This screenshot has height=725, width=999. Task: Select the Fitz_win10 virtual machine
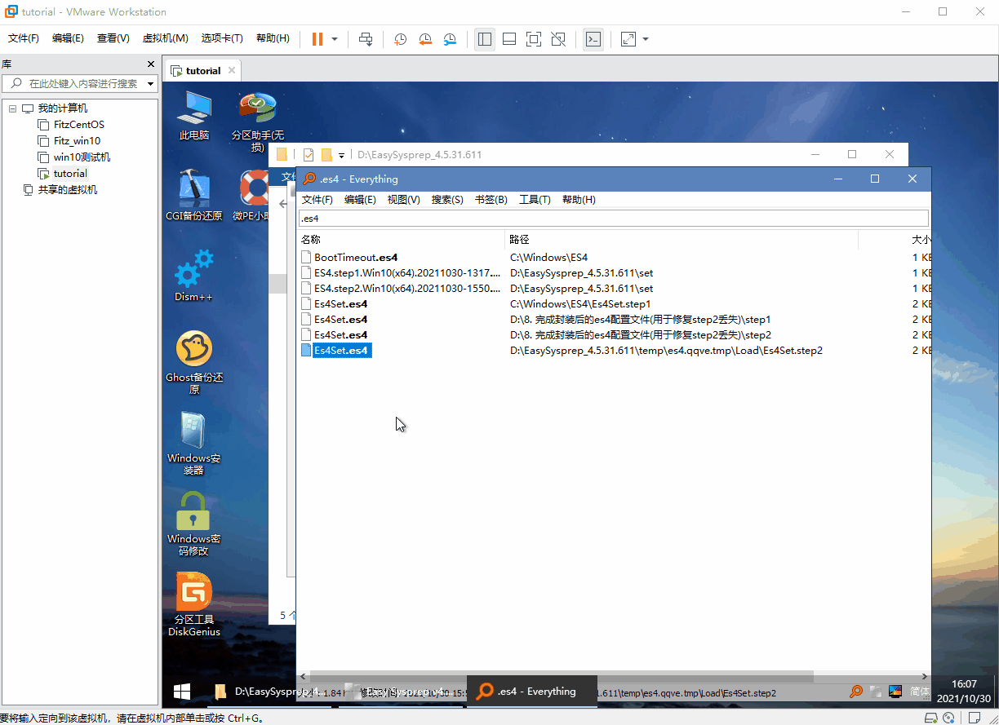77,141
